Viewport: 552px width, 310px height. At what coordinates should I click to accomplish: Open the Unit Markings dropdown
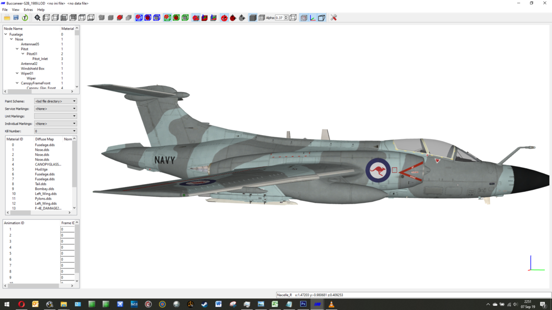point(55,116)
